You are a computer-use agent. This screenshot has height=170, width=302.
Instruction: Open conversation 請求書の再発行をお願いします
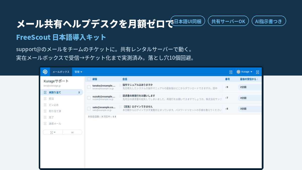click(x=139, y=96)
